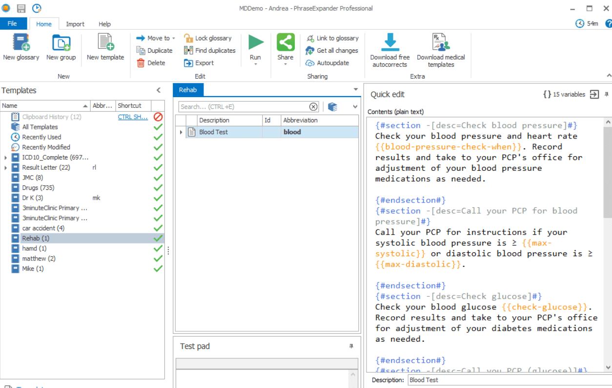This screenshot has width=612, height=388.
Task: Add a New template
Action: 105,47
